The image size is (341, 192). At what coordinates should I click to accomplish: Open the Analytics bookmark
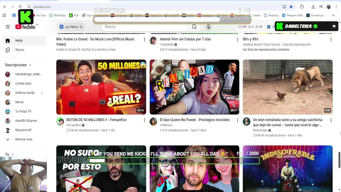(271, 15)
